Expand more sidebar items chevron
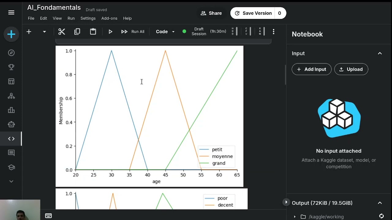 pos(11,181)
